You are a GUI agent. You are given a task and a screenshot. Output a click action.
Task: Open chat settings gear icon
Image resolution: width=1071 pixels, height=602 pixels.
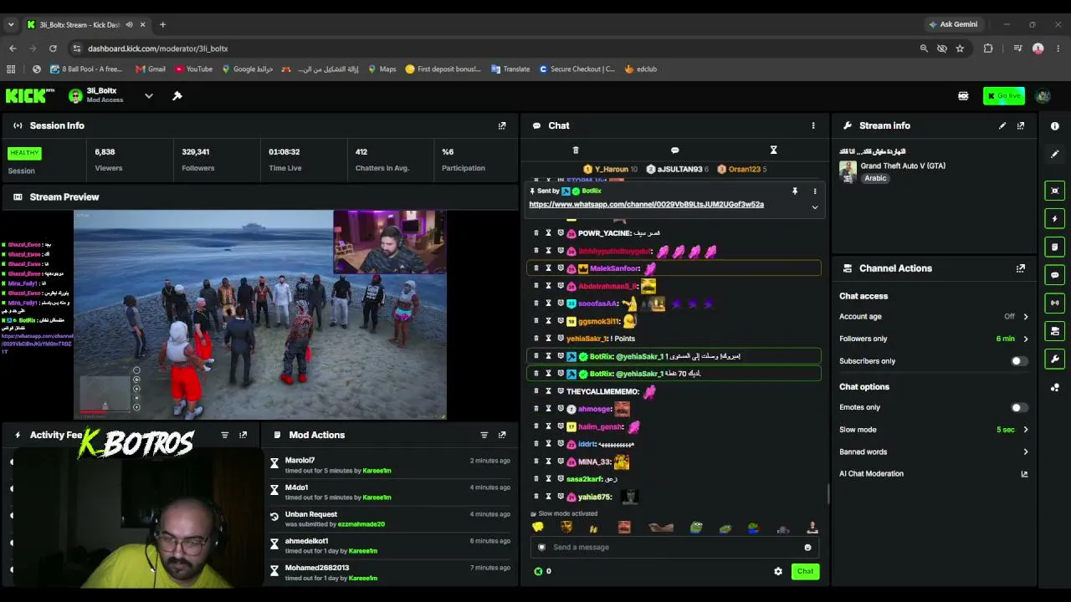coord(778,572)
